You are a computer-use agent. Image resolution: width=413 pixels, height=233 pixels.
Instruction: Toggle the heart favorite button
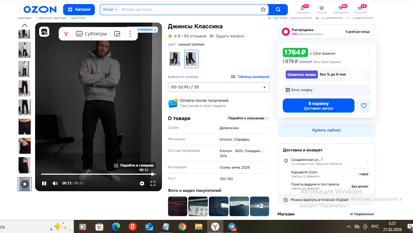(x=364, y=106)
